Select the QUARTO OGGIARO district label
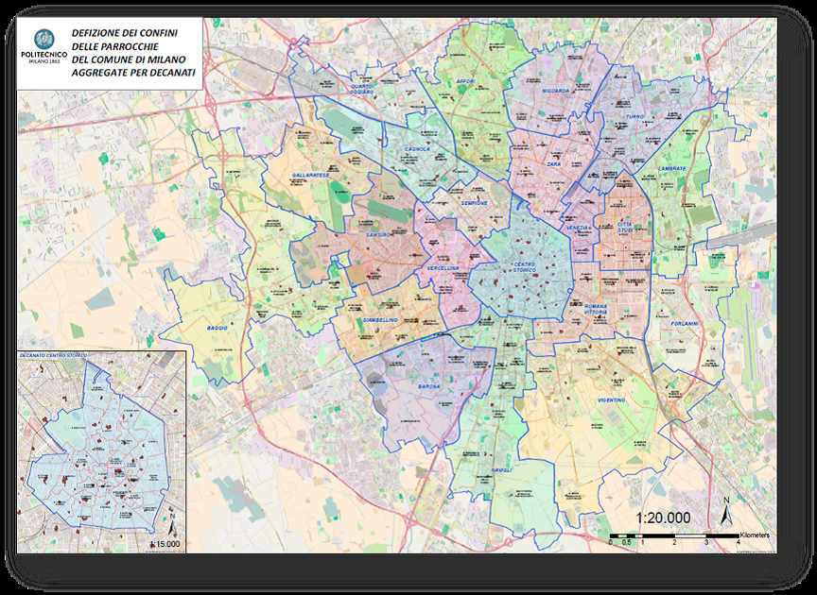817x595 pixels. tap(362, 89)
